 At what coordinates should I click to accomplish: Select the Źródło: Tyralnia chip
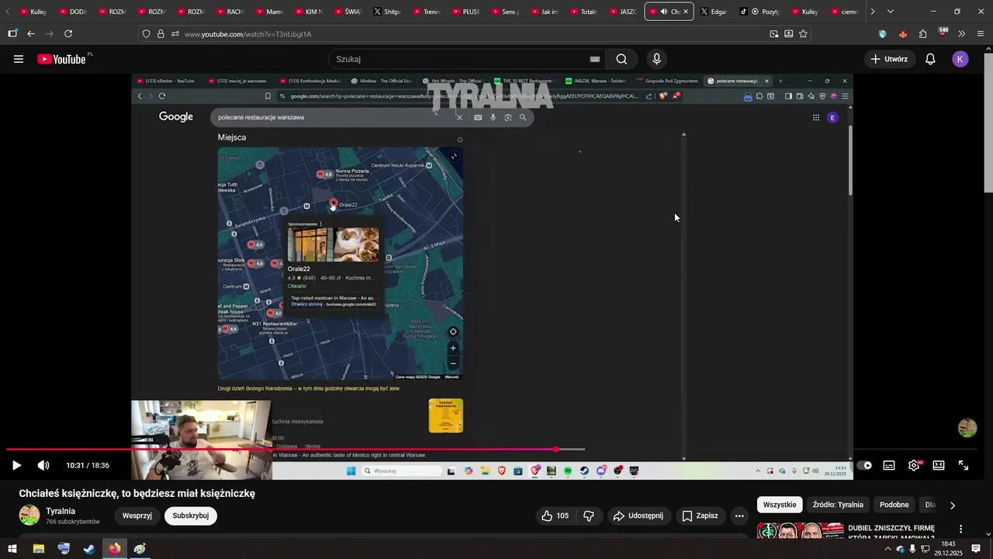838,505
